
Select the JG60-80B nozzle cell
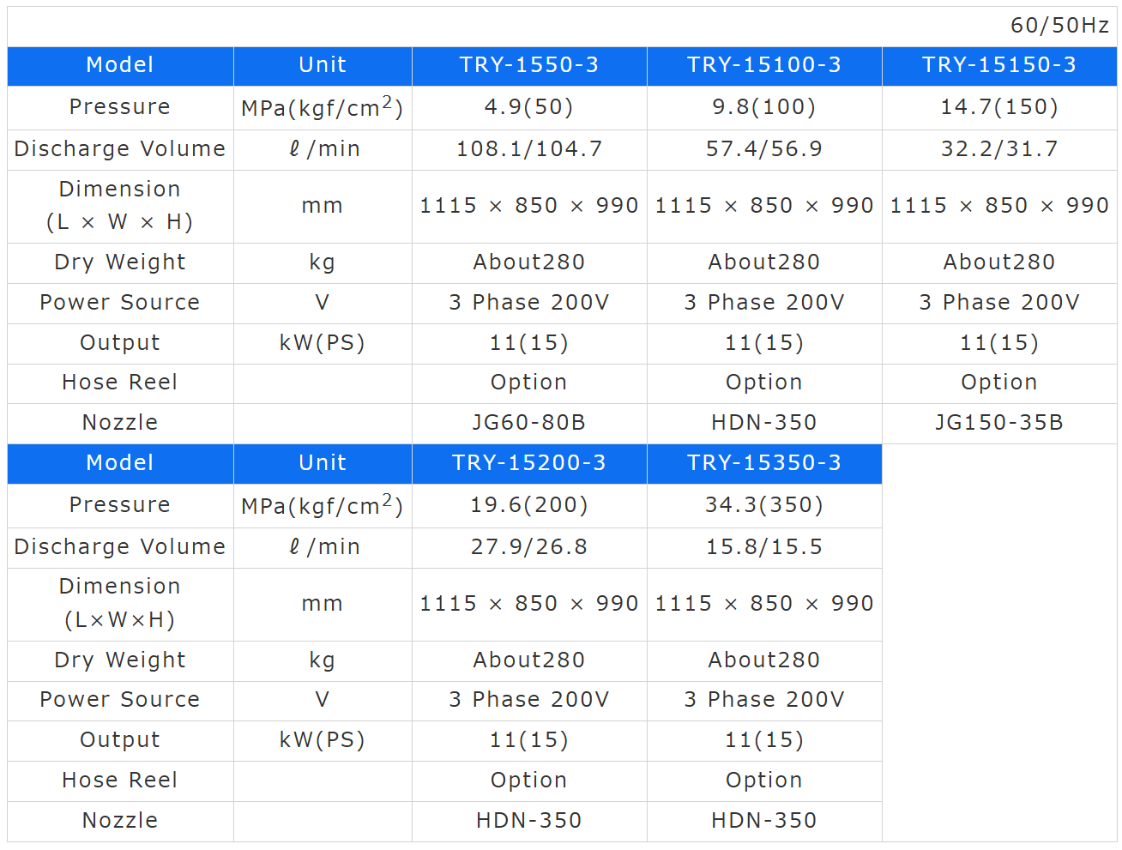click(528, 423)
